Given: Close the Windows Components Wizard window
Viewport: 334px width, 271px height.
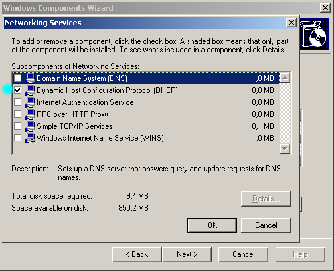Looking at the screenshot, I should 325,8.
